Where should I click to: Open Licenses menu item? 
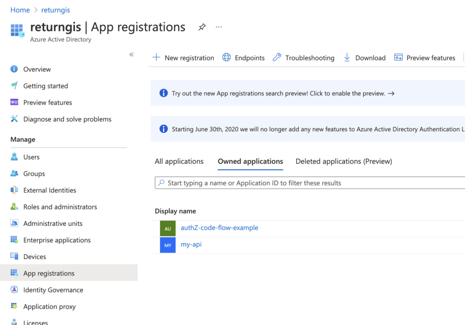point(35,322)
